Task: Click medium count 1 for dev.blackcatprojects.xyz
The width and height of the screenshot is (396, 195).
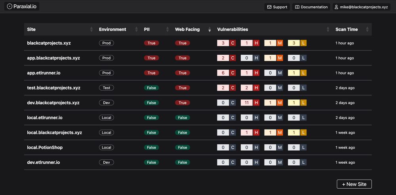Action: pos(270,103)
